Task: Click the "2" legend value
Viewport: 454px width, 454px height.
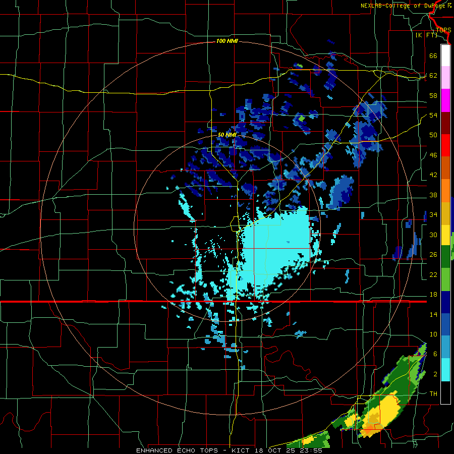Action: [435, 374]
